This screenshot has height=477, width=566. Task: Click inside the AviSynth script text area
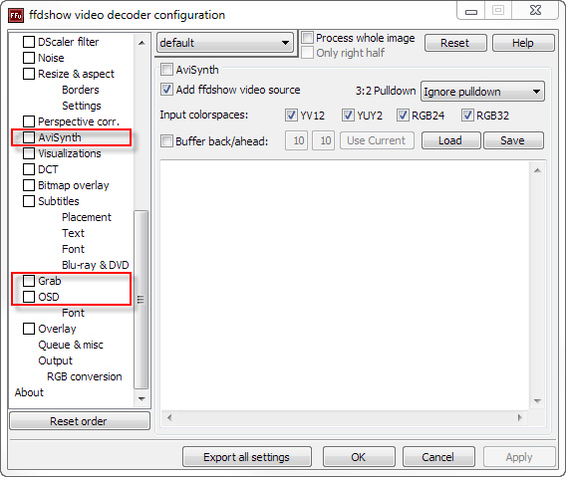coord(345,285)
